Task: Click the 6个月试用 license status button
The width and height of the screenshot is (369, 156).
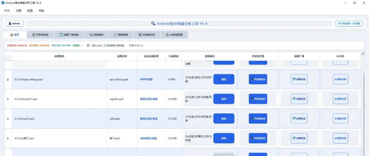Action: click(349, 23)
